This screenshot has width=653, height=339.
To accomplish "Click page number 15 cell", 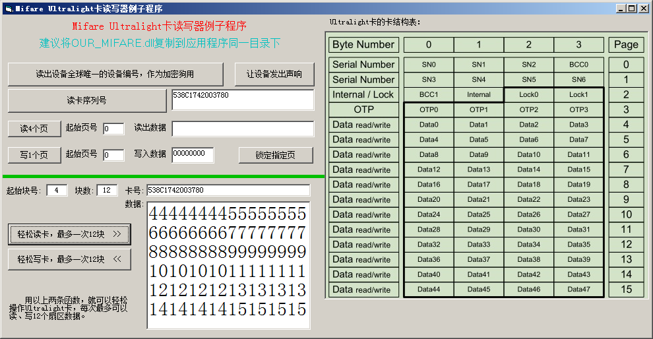I will (x=627, y=290).
